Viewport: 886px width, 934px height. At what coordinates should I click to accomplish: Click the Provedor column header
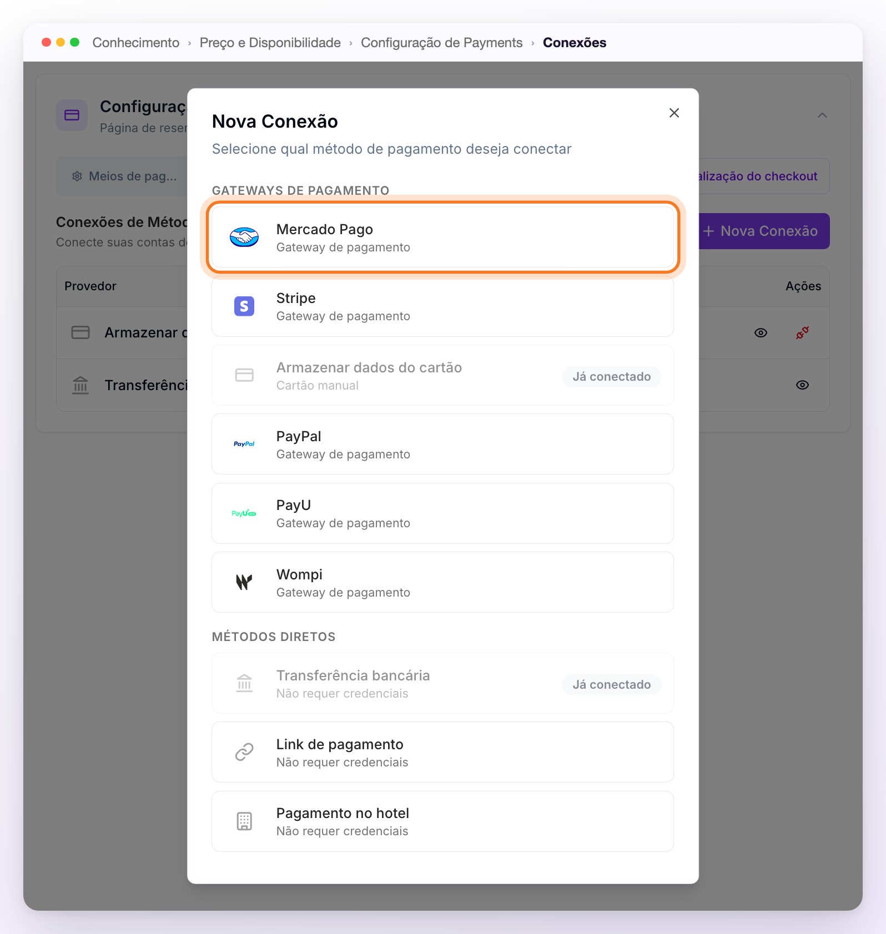[x=90, y=286]
